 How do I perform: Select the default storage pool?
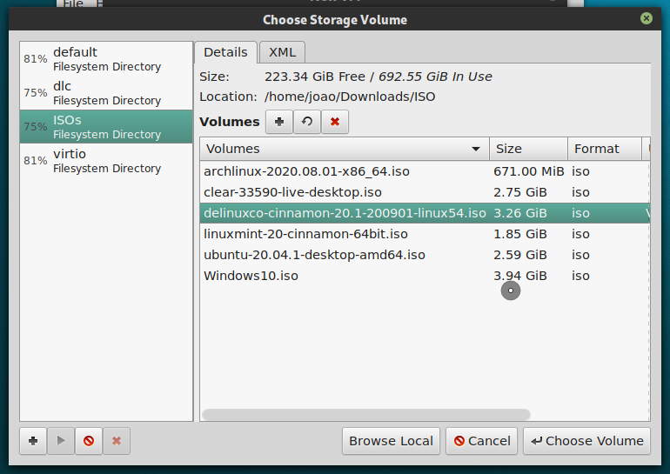tap(106, 59)
